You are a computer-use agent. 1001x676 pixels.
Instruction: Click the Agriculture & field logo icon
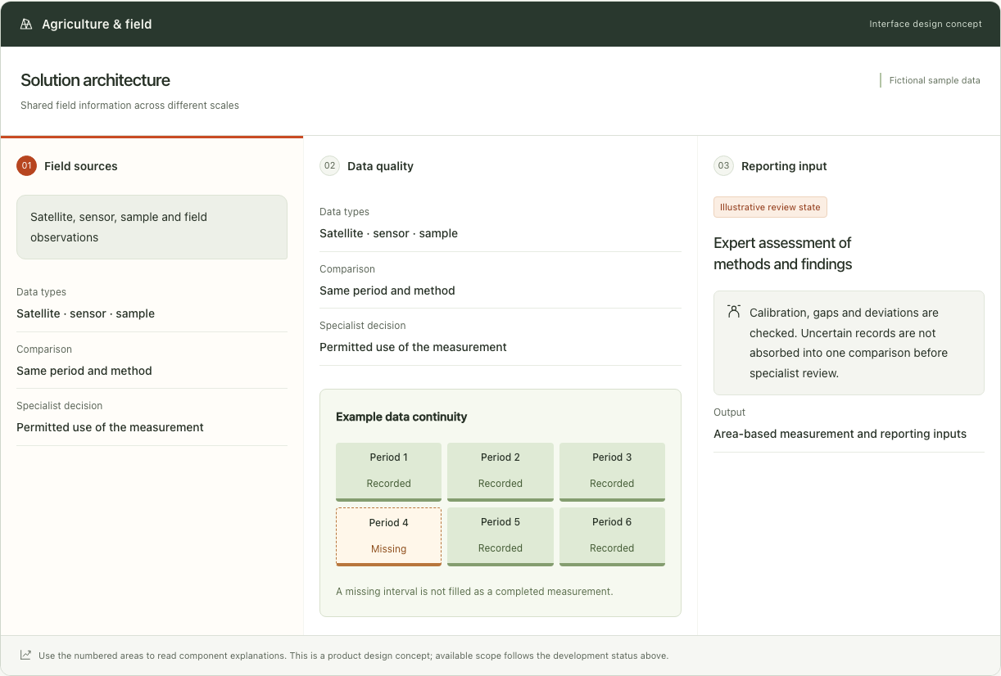click(26, 24)
